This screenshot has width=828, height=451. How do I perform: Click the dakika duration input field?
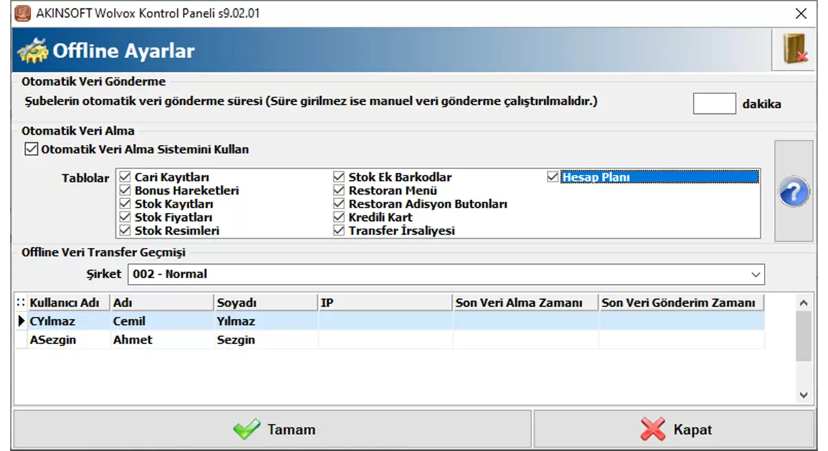(x=714, y=104)
